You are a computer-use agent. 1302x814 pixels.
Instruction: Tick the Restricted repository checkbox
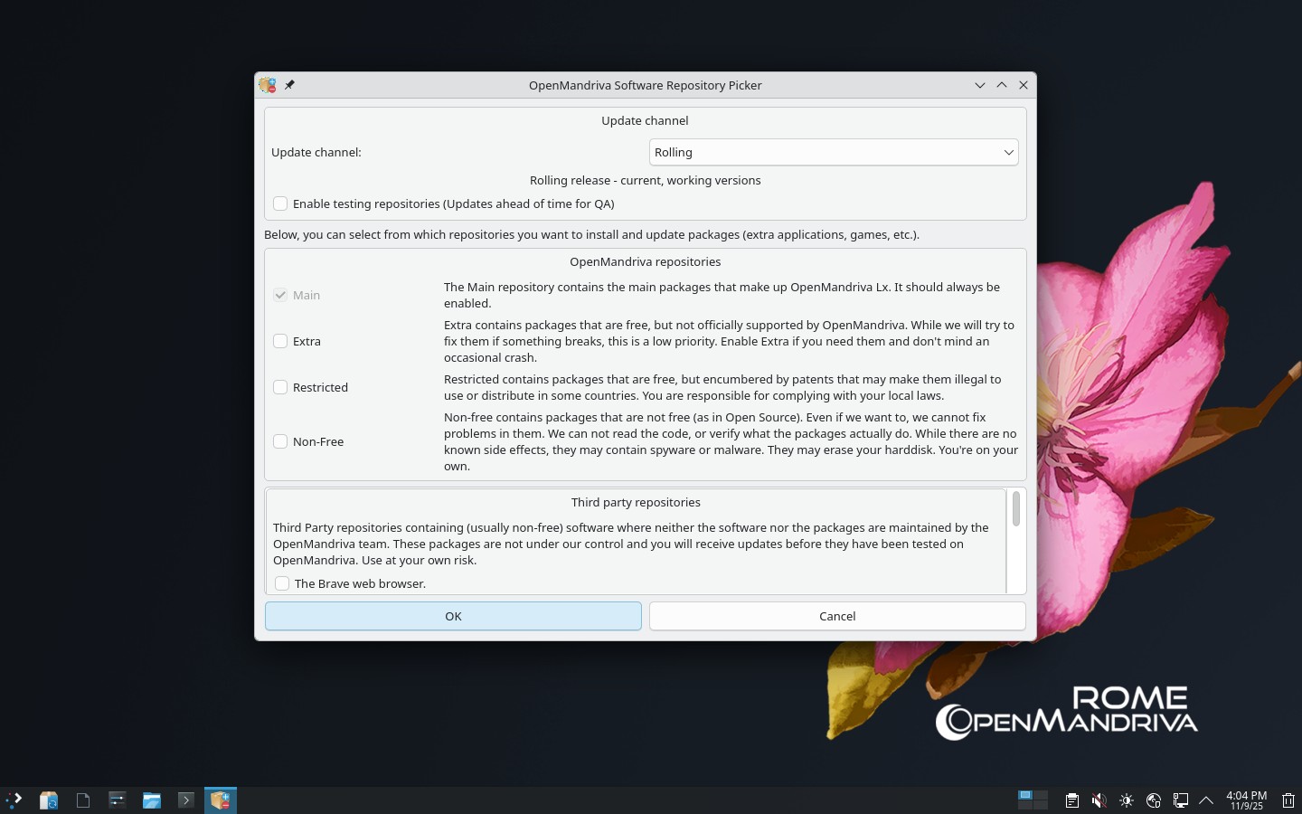click(281, 387)
